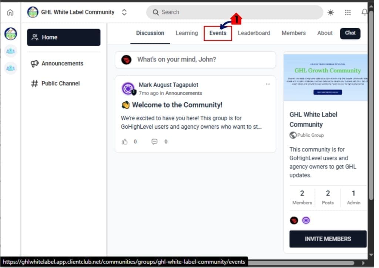Open the apps grid icon

point(348,12)
